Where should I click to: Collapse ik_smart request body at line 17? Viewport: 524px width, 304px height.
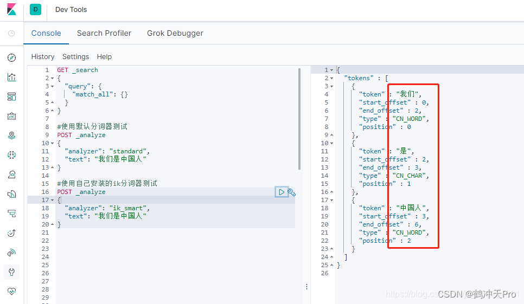point(52,200)
